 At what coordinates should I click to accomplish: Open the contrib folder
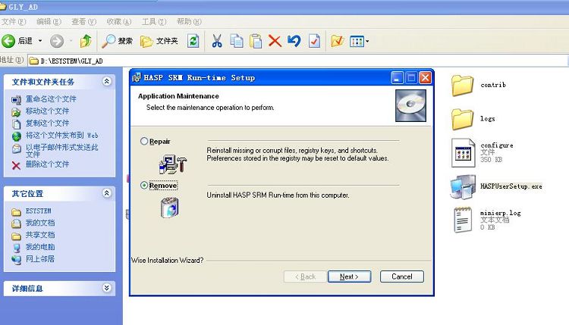463,86
